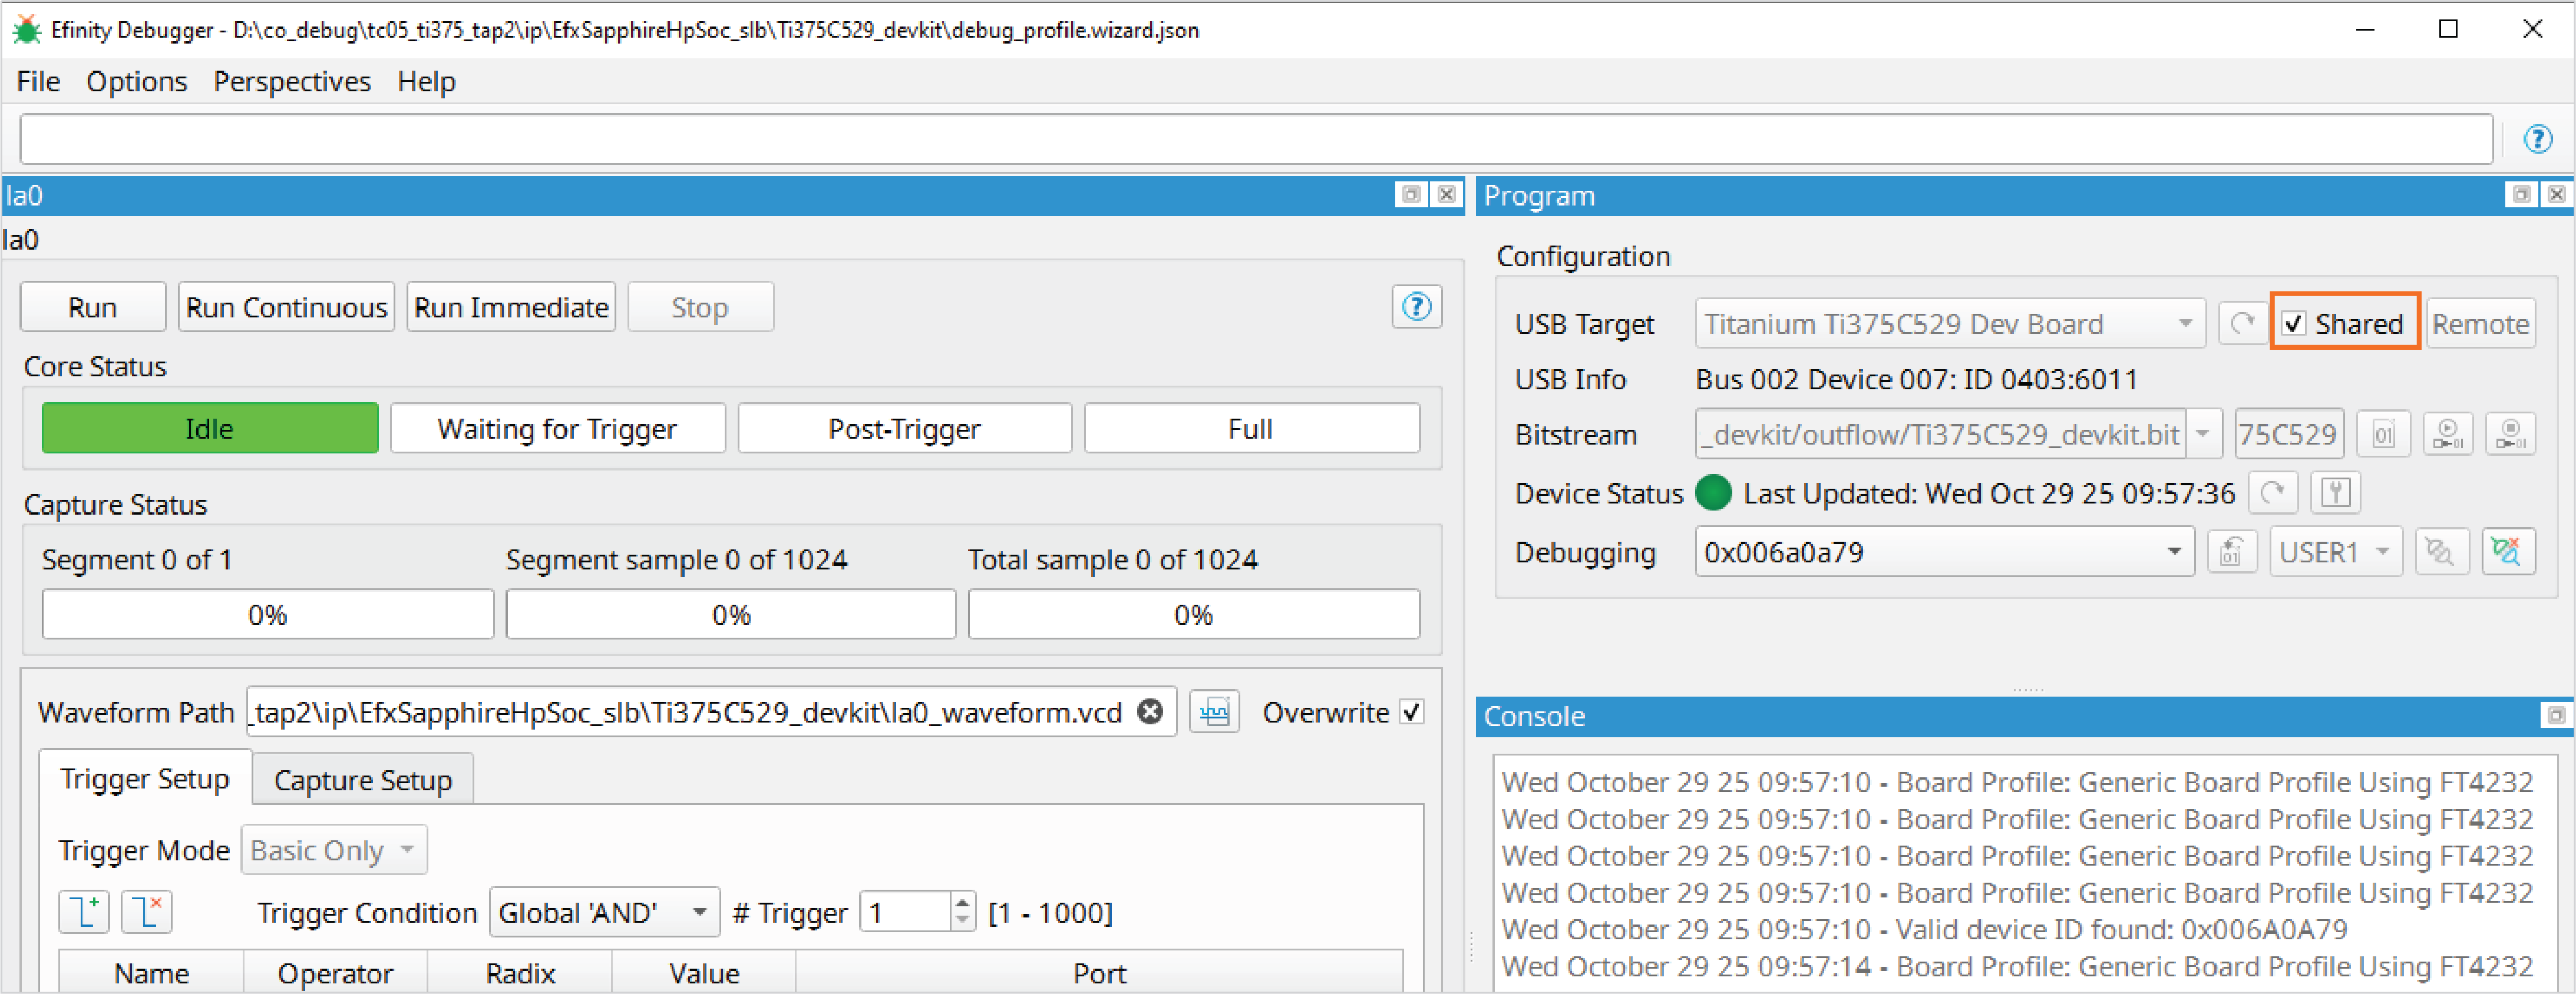Click the wrench icon beside Device Status

(2335, 492)
